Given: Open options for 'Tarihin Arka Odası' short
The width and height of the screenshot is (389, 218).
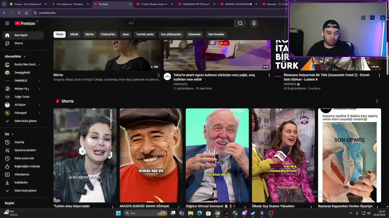Looking at the screenshot, I should point(113,207).
